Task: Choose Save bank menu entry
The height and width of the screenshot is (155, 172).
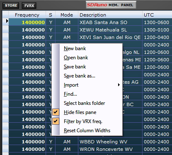Action: [87, 67]
